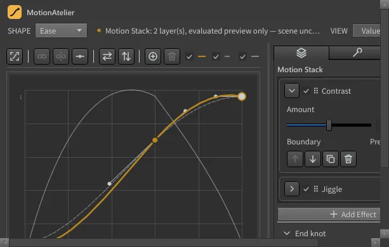Click the drag handle grip beside Contrast

316,91
